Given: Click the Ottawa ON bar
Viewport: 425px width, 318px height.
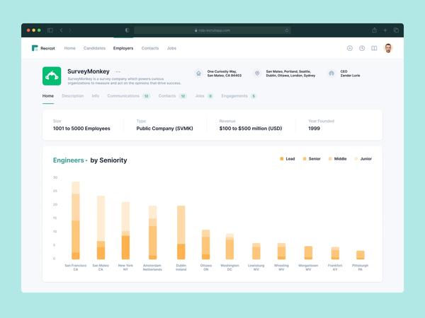Looking at the screenshot, I should [x=205, y=245].
